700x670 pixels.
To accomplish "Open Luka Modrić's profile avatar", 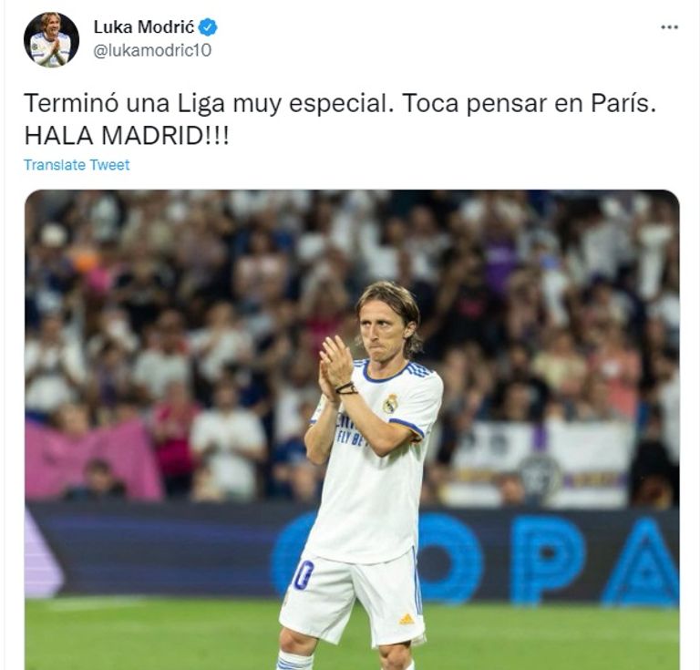I will click(51, 40).
